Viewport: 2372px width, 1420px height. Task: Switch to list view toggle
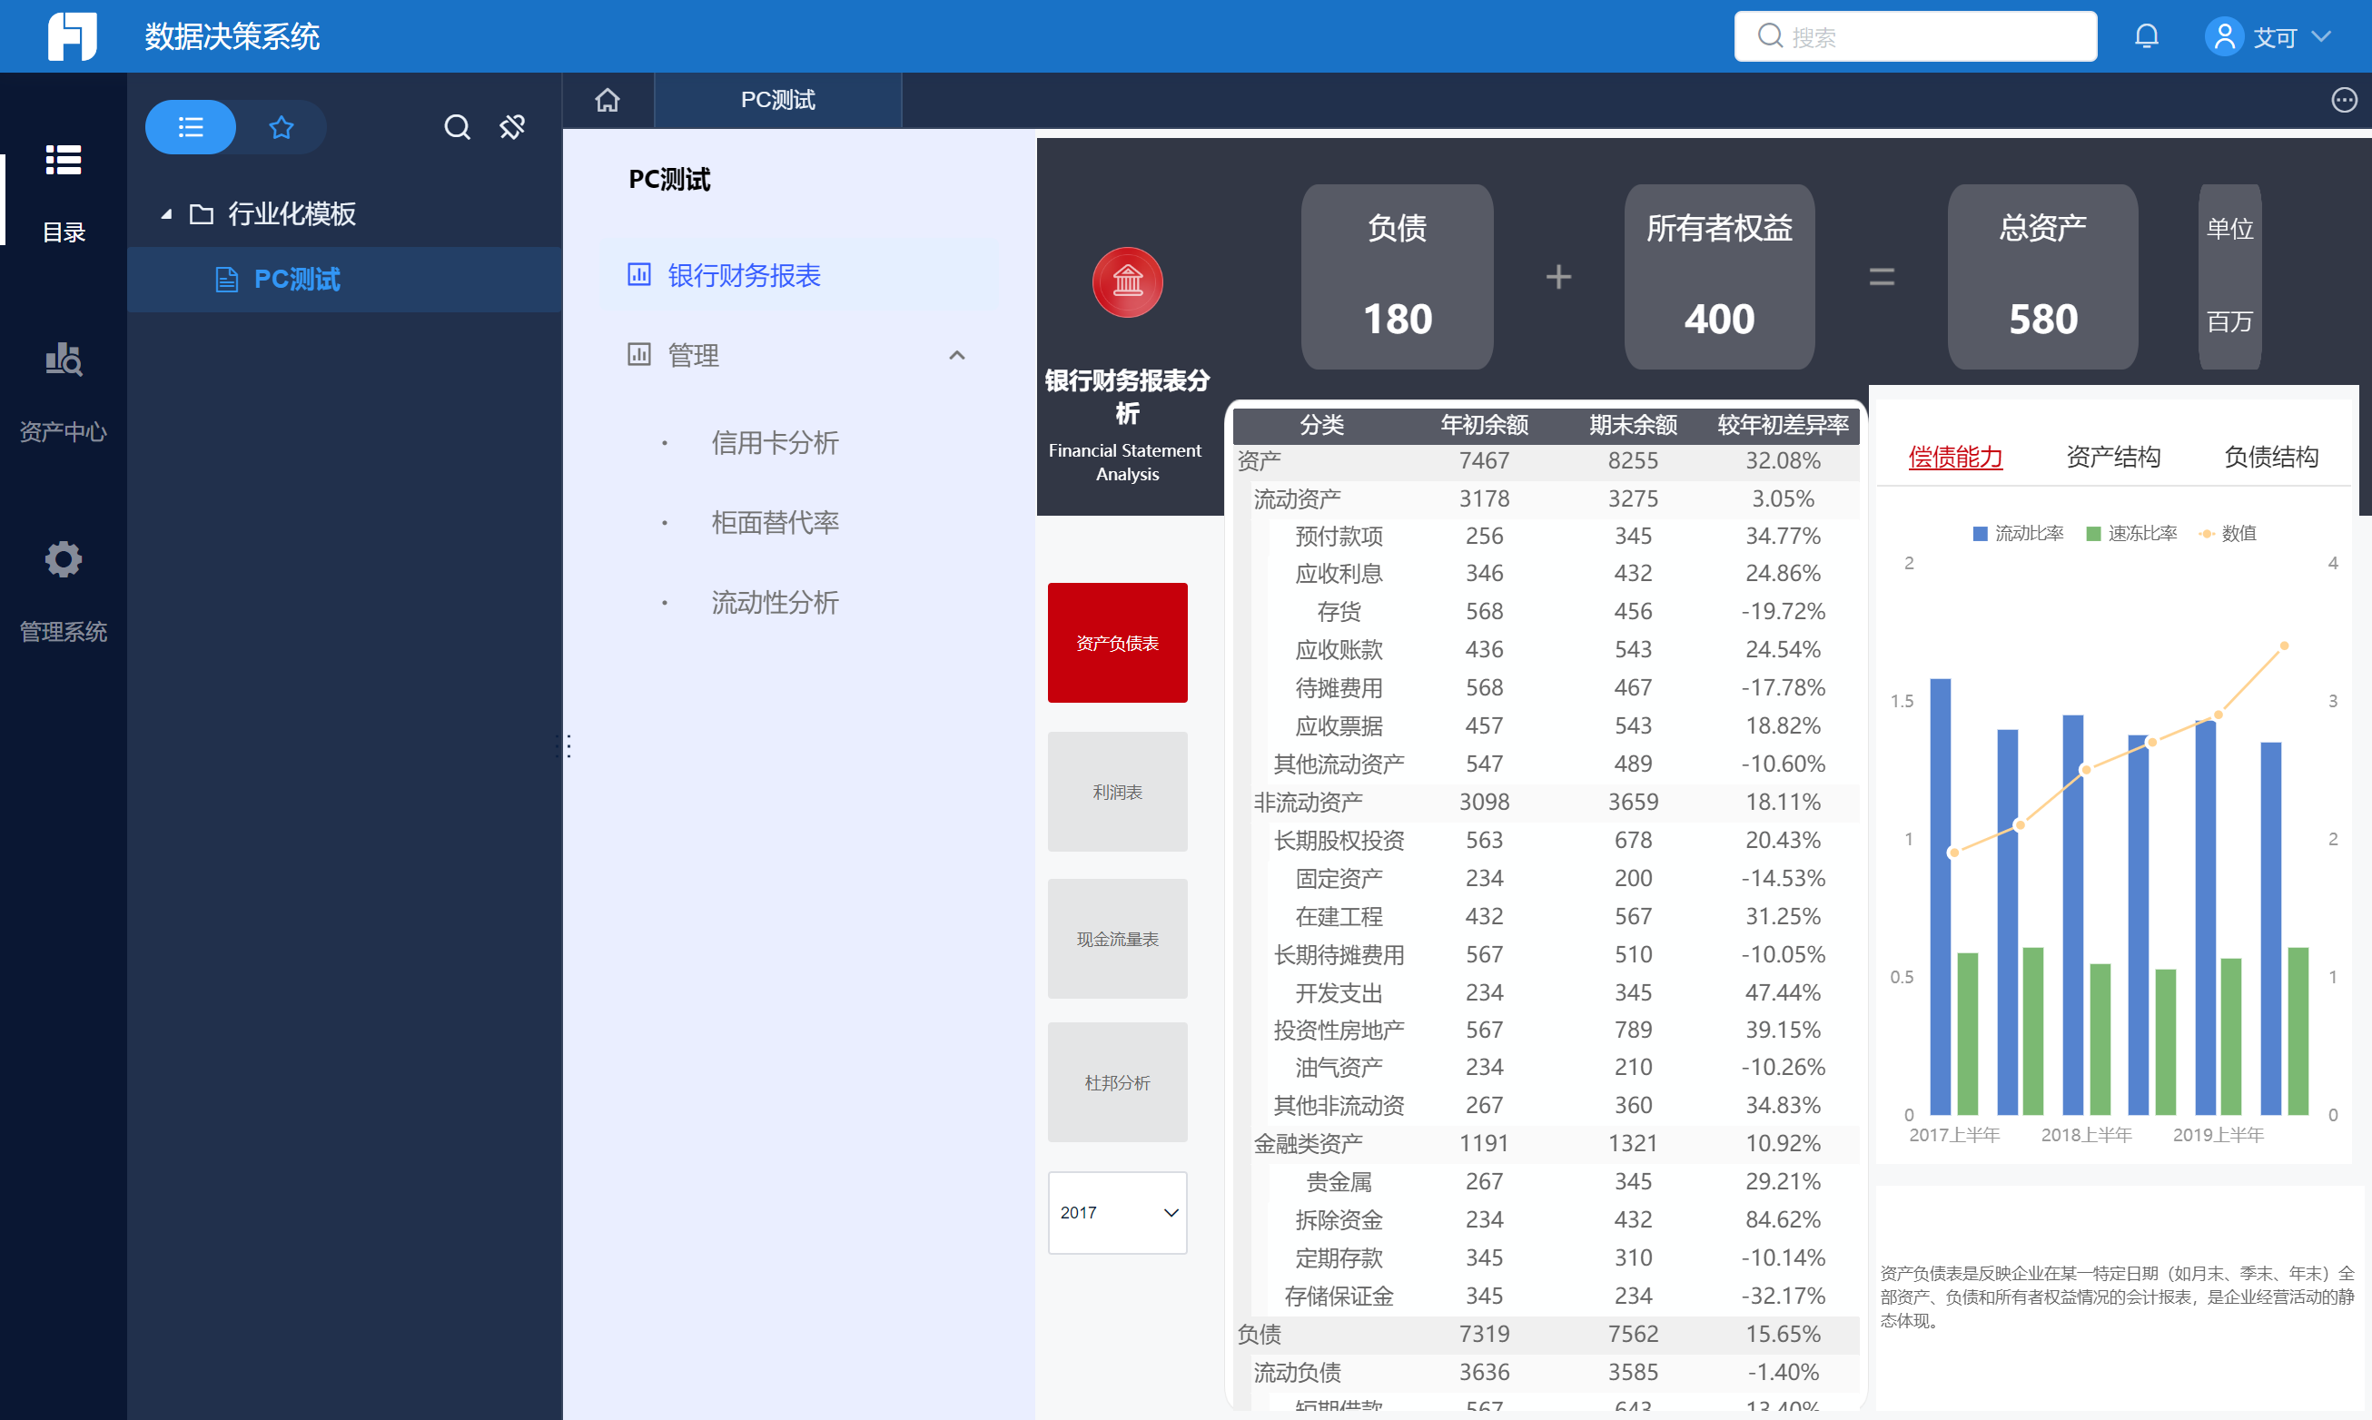point(191,126)
